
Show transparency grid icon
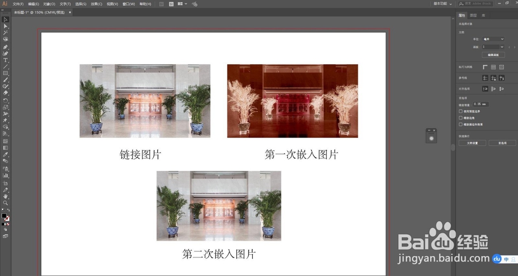pyautogui.click(x=502, y=67)
